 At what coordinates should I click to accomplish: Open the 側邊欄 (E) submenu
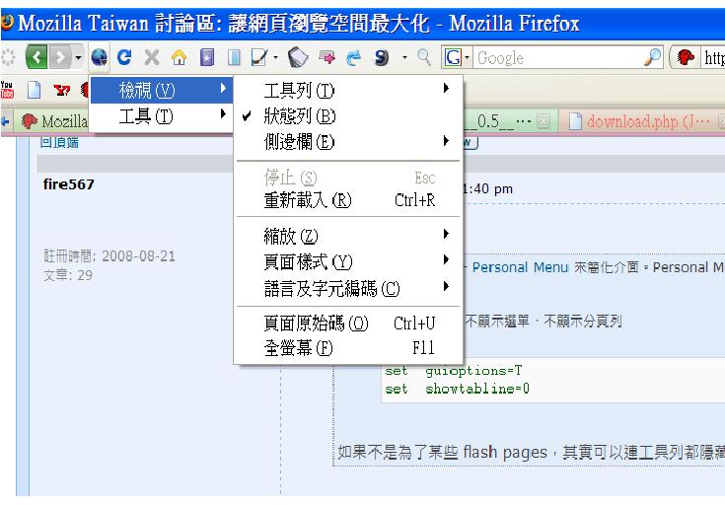[x=348, y=141]
